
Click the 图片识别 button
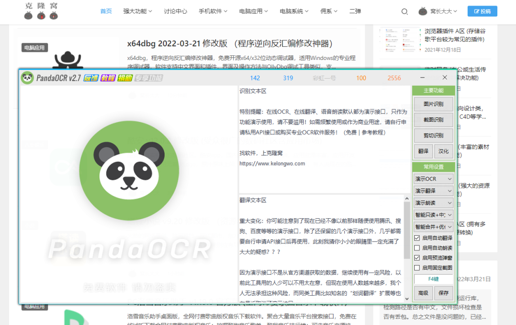(x=433, y=104)
